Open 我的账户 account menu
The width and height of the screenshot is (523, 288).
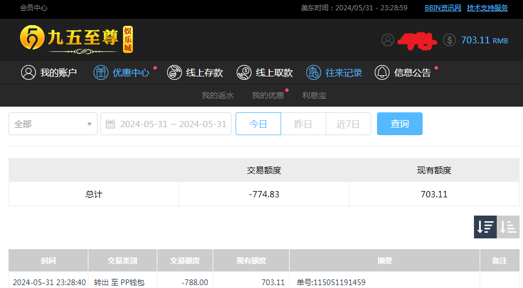49,72
